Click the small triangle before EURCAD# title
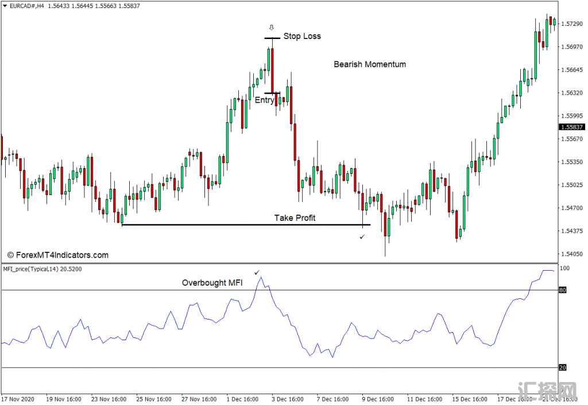Image resolution: width=588 pixels, height=405 pixels. 5,6
